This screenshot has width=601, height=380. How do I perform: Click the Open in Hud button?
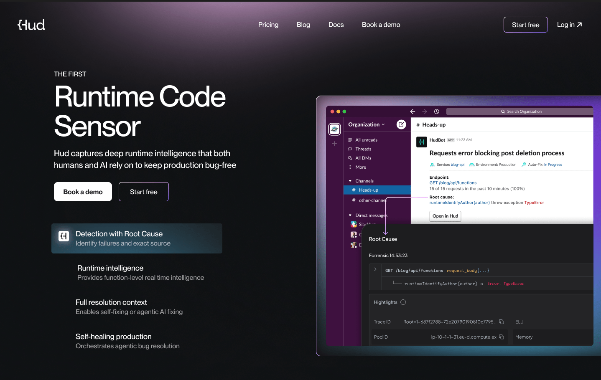(x=445, y=216)
